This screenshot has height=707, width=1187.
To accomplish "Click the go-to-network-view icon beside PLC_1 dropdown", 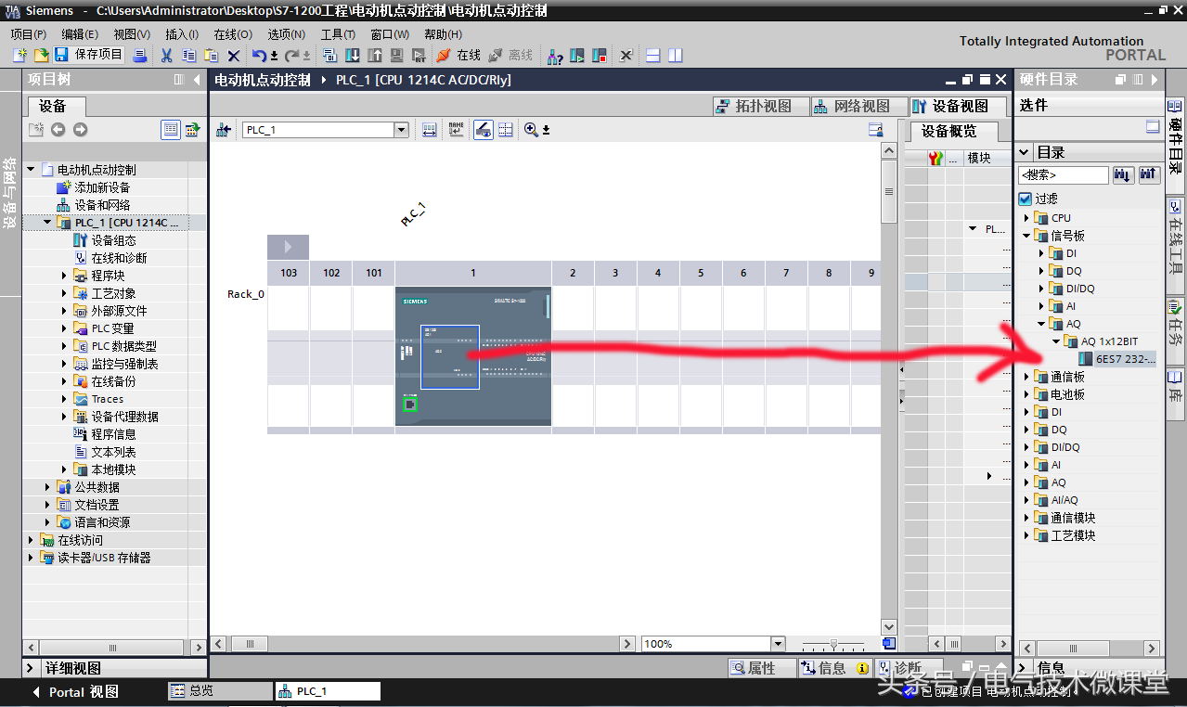I will (223, 130).
